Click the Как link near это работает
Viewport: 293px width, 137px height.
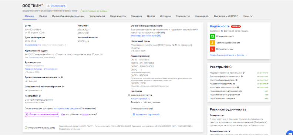pyautogui.click(x=63, y=114)
